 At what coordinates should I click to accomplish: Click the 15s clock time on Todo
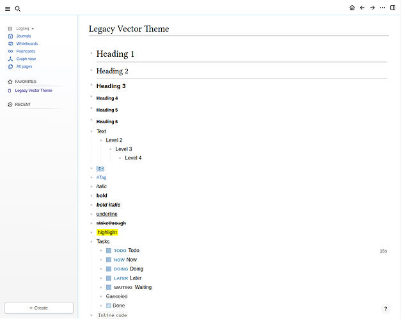coord(383,251)
